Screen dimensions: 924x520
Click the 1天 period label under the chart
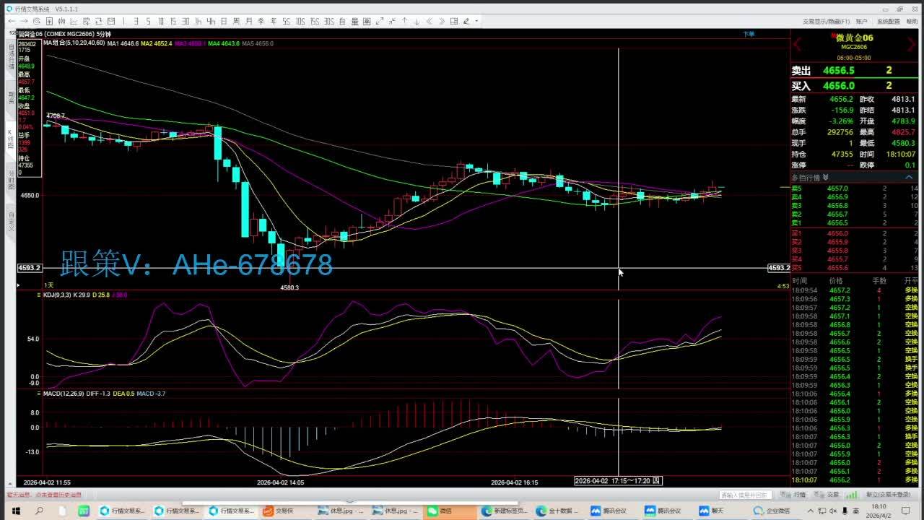click(x=49, y=286)
